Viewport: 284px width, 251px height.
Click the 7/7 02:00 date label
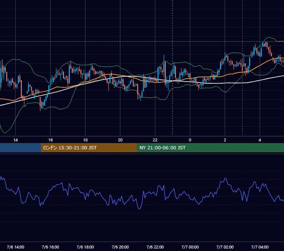coord(225,247)
